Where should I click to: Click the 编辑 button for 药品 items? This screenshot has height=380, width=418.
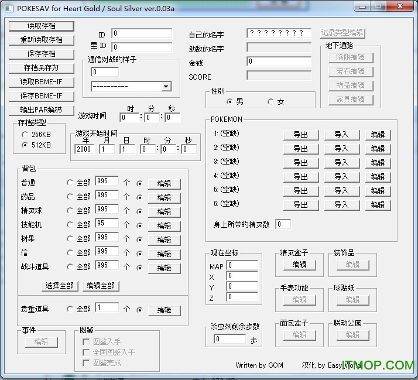pos(164,198)
